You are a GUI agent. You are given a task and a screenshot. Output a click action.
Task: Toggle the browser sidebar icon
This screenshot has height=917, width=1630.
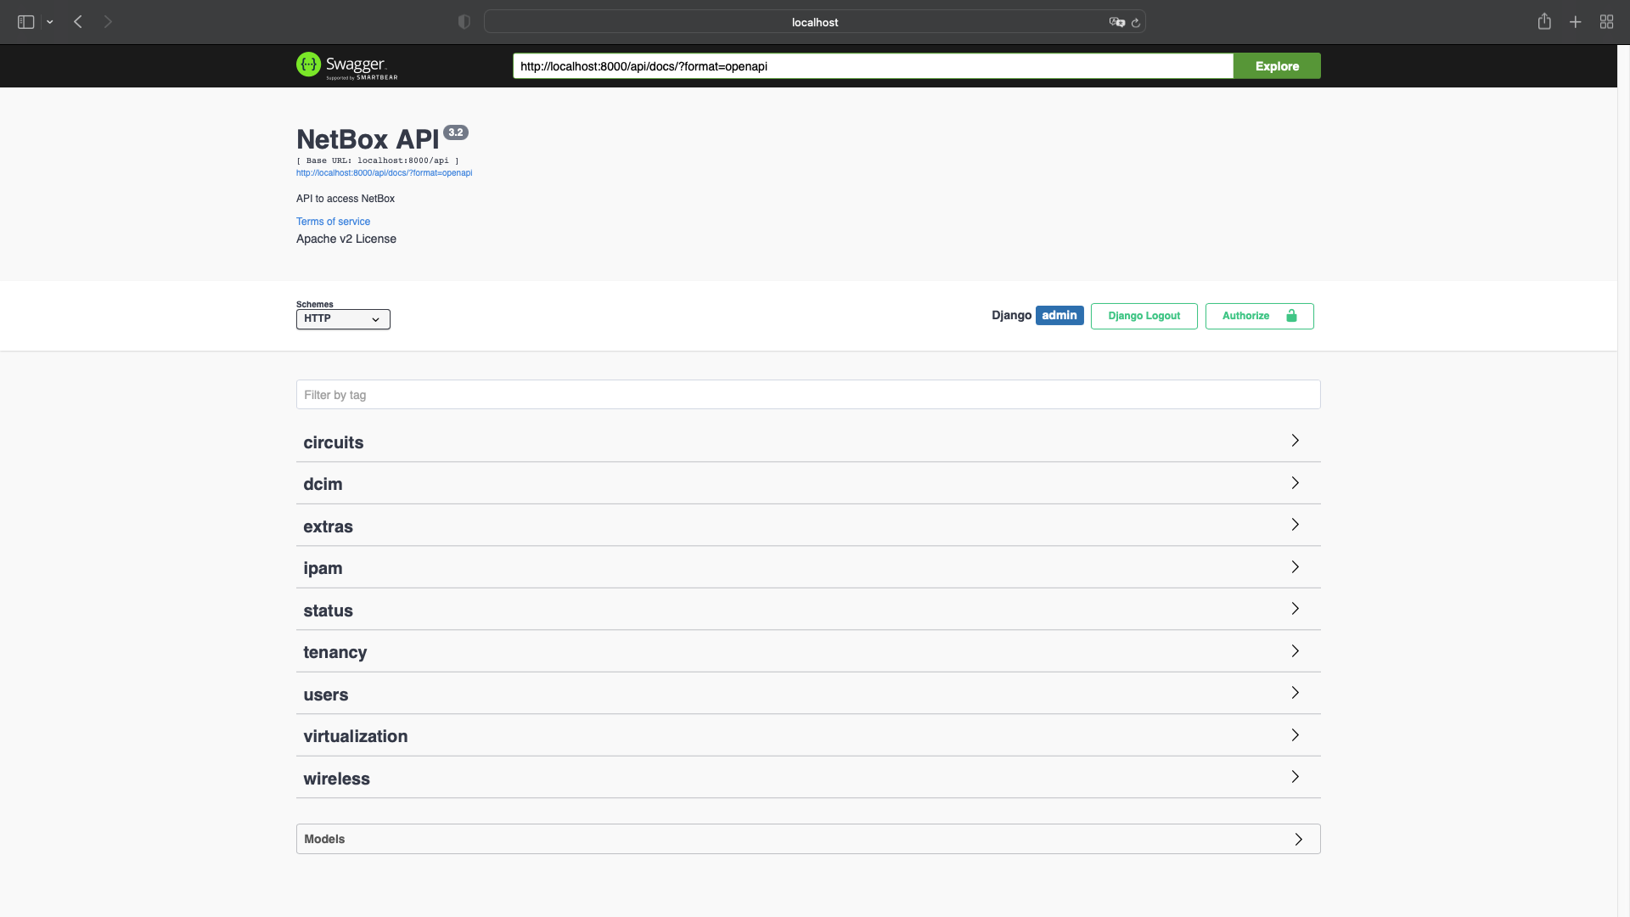point(25,21)
